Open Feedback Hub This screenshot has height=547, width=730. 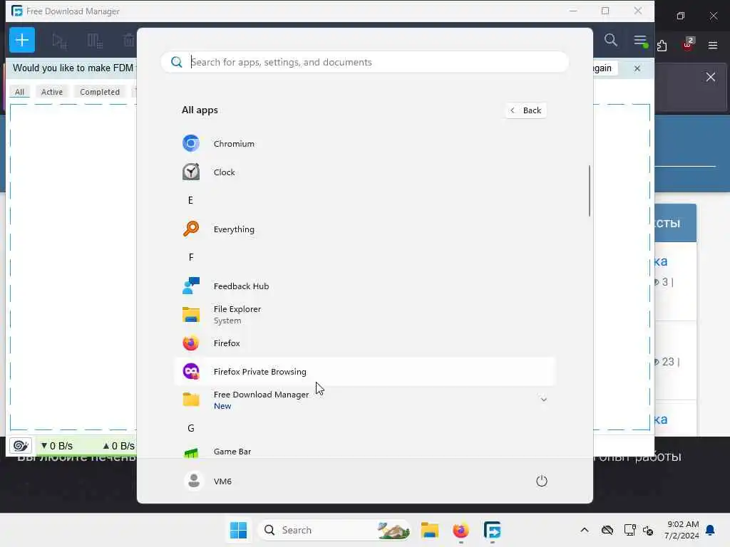click(x=364, y=286)
